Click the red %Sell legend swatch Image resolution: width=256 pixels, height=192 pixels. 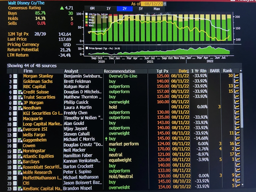tap(86, 25)
